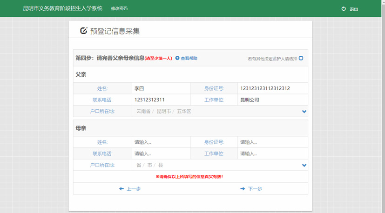Open the 查看帮助 link
This screenshot has width=385, height=213.
coord(189,59)
